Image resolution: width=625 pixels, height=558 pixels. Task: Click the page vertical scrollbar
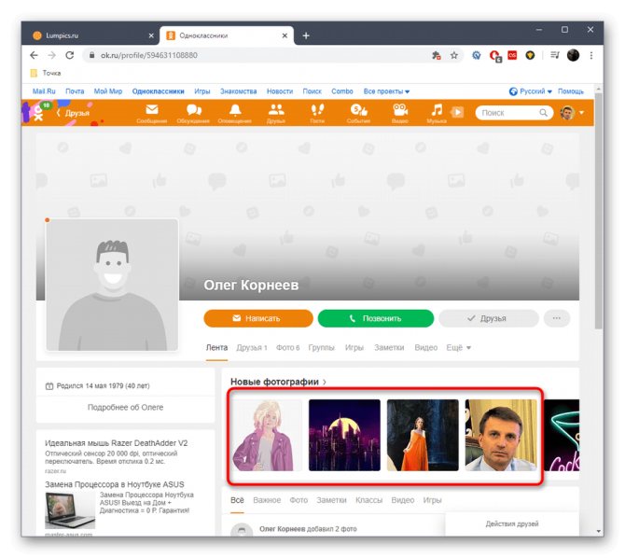[598, 211]
